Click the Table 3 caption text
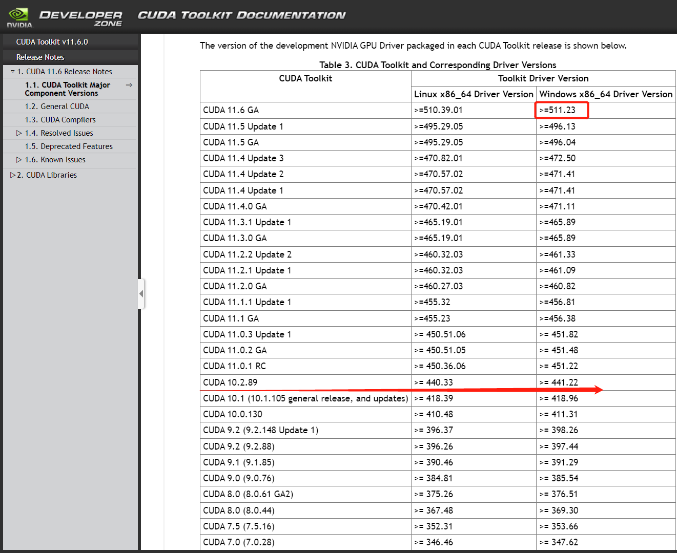The image size is (677, 553). pos(438,65)
